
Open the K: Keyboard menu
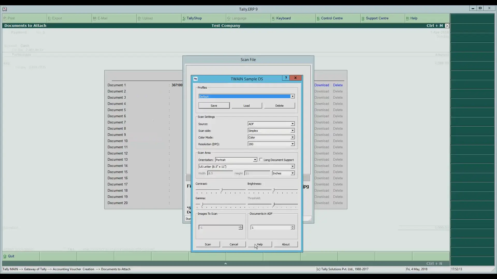click(293, 18)
